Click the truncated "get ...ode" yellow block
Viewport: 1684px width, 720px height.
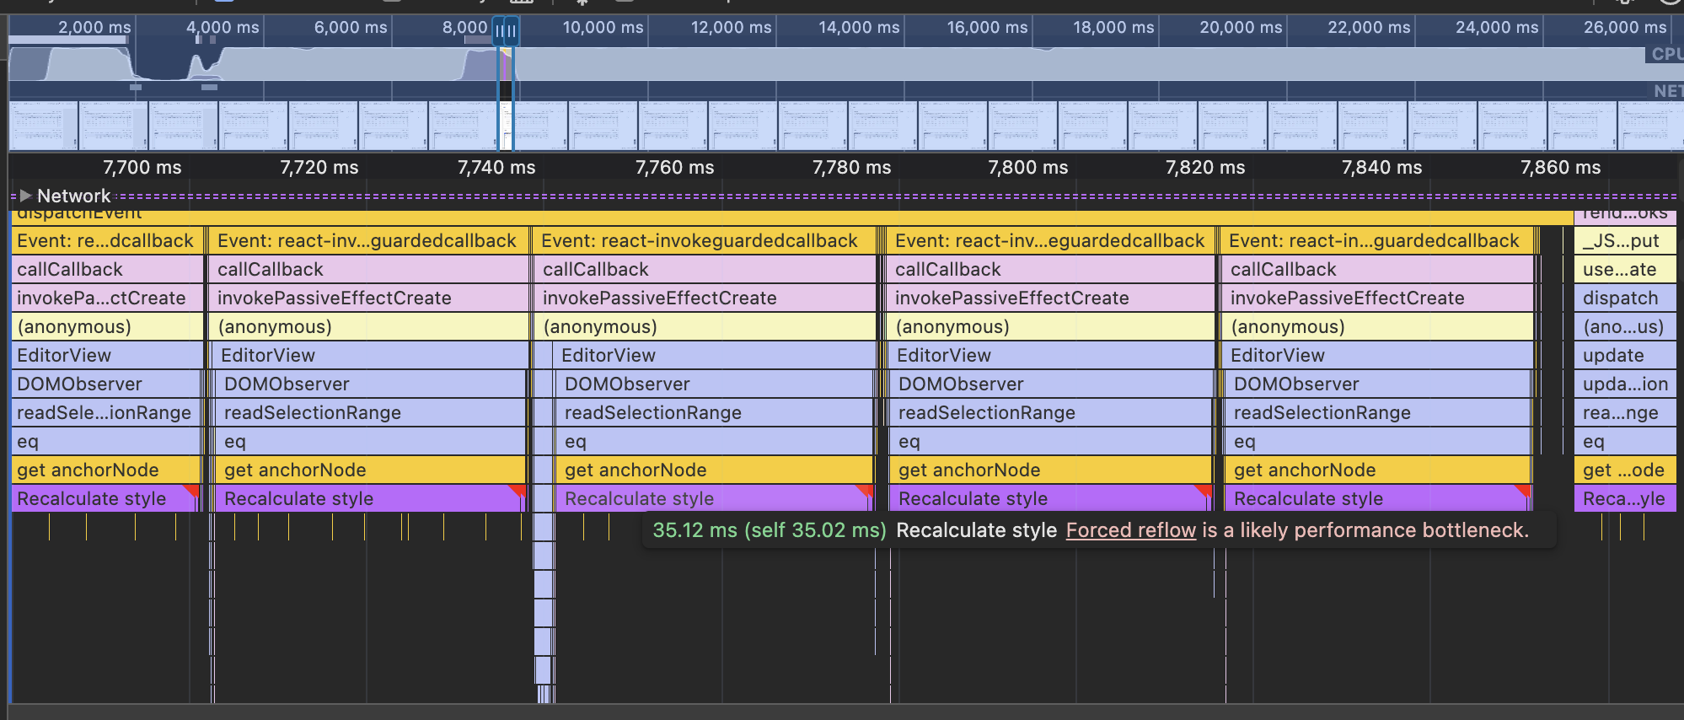pyautogui.click(x=1623, y=470)
